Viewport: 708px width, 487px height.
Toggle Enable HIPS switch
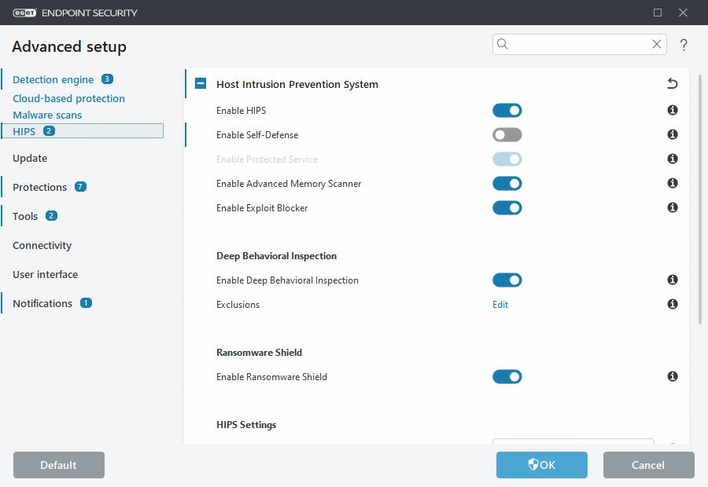(x=507, y=111)
